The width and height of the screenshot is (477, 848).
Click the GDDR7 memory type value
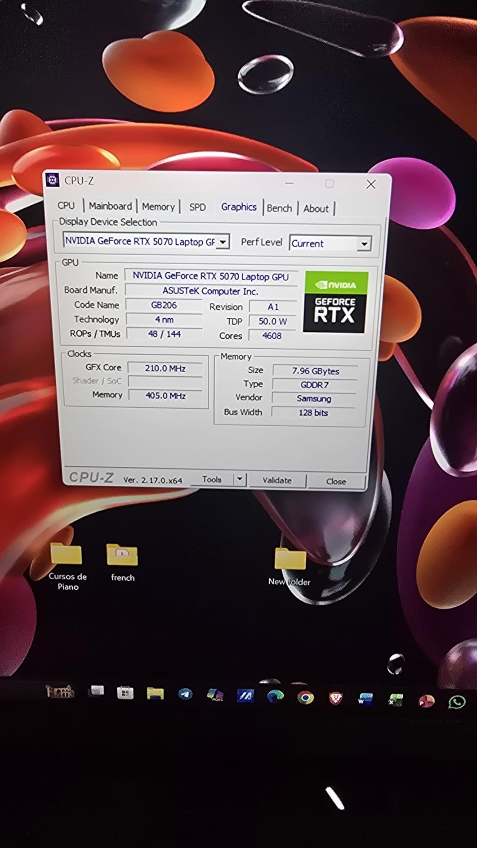coord(315,385)
